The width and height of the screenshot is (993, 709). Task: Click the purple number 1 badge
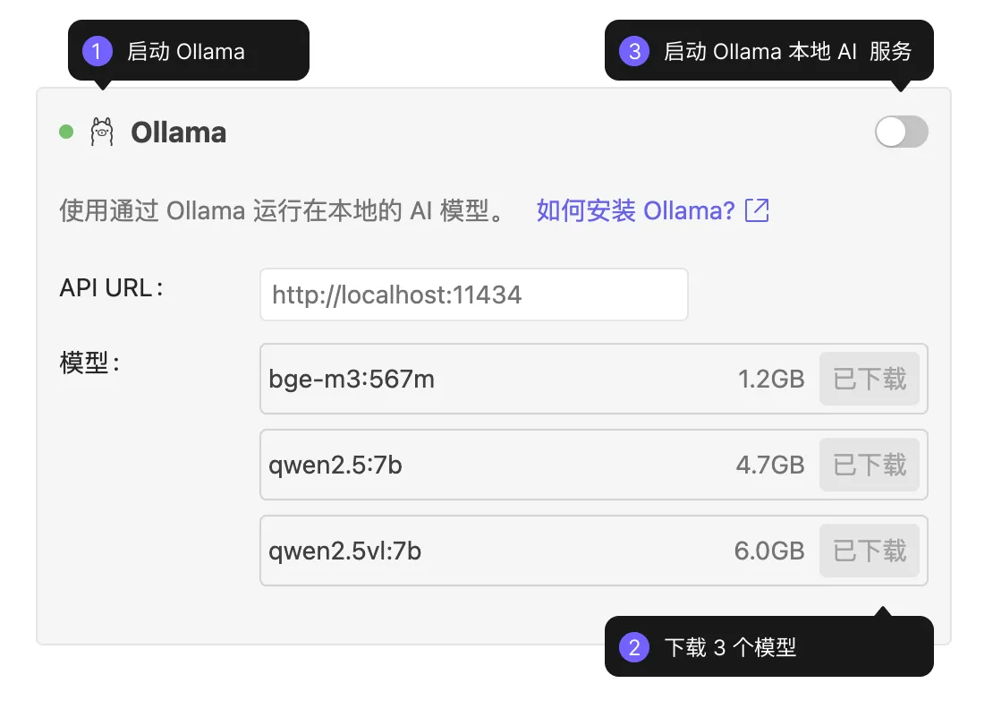point(97,51)
